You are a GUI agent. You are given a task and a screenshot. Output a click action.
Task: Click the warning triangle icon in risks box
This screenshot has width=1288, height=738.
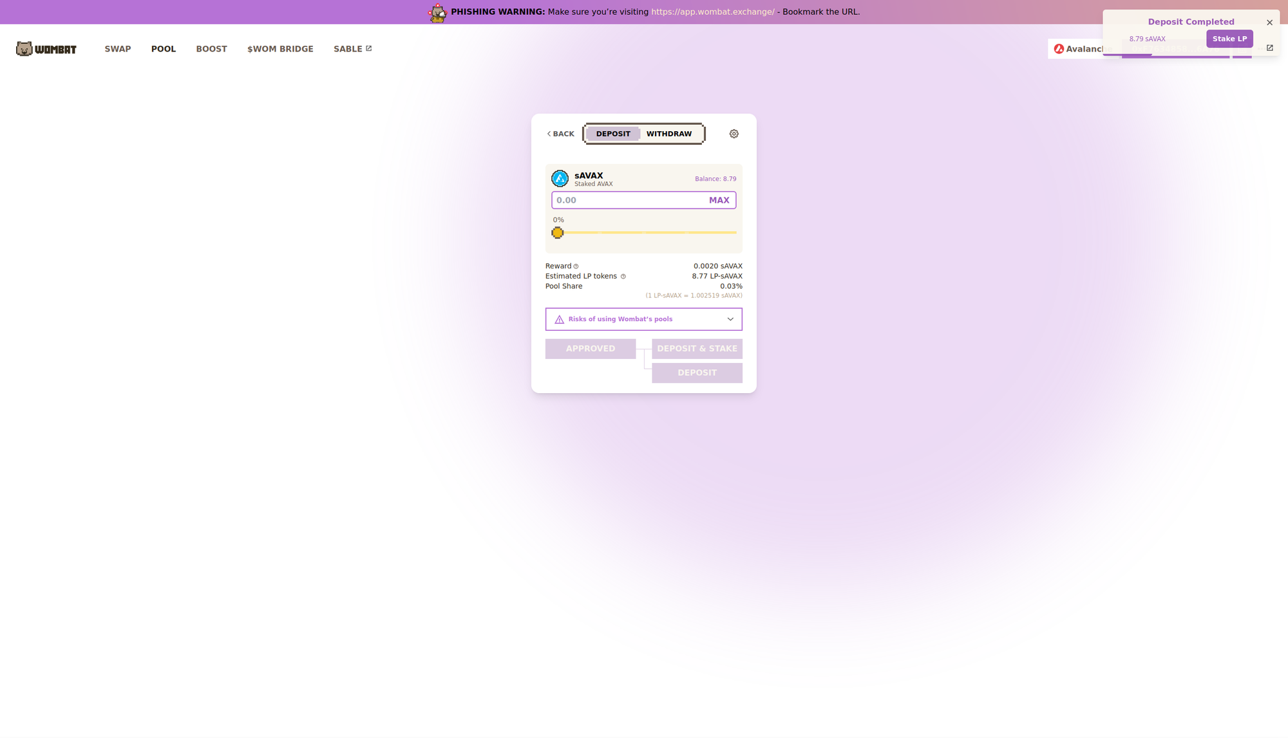click(559, 319)
